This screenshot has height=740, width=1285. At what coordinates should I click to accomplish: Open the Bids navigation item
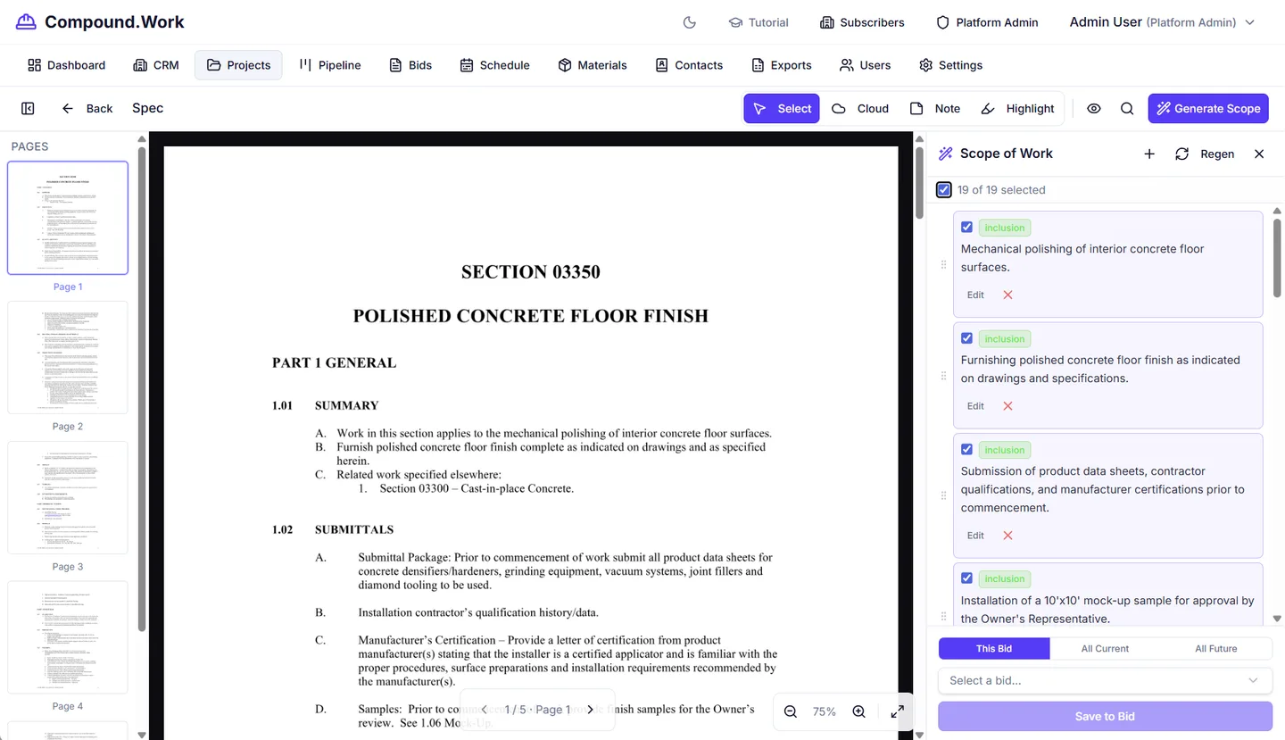point(410,65)
